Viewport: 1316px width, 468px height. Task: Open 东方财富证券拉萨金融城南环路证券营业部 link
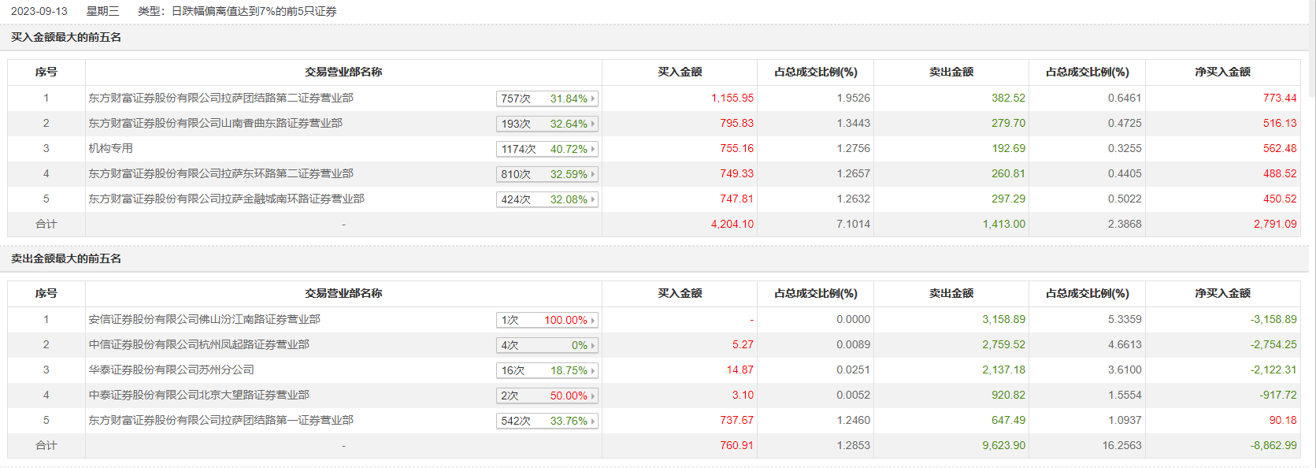[x=226, y=199]
